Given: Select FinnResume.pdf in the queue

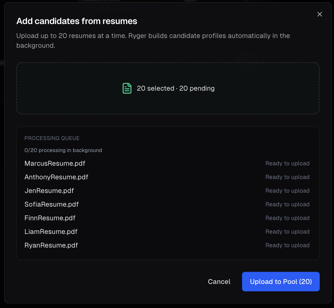Looking at the screenshot, I should click(x=50, y=218).
